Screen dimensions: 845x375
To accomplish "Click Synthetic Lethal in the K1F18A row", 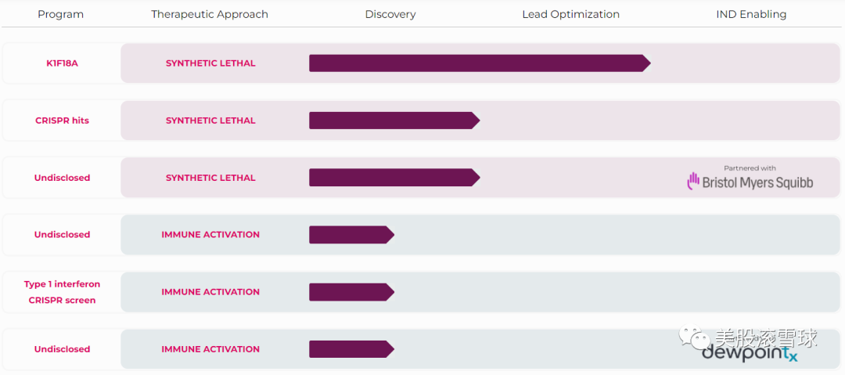I will point(210,63).
